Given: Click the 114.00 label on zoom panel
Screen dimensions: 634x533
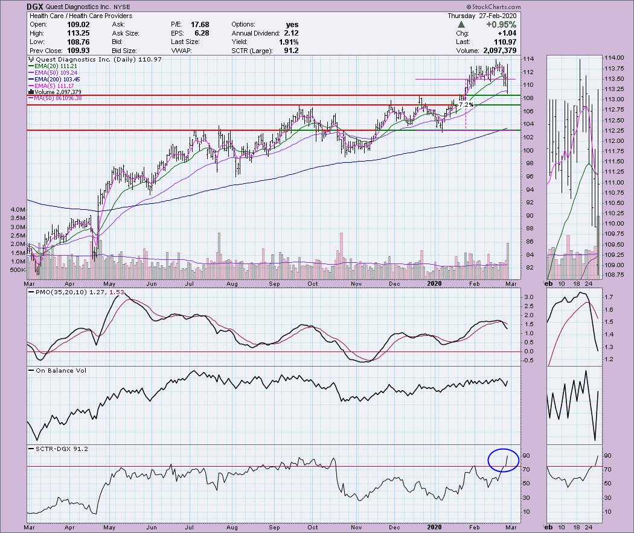Looking at the screenshot, I should (614, 58).
